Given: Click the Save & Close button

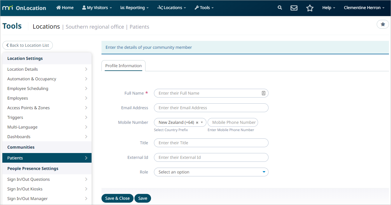Looking at the screenshot, I should (x=117, y=198).
